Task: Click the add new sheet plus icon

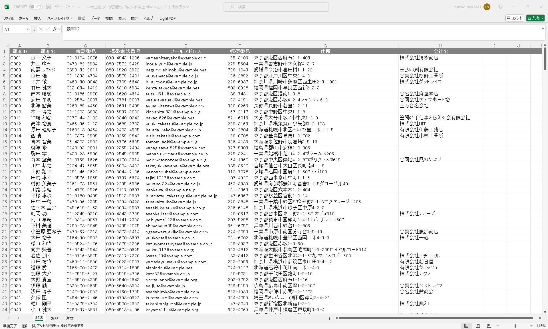Action: click(91, 318)
